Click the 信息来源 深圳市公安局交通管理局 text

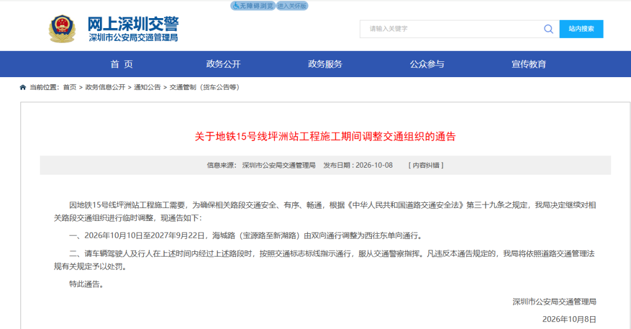coord(261,165)
